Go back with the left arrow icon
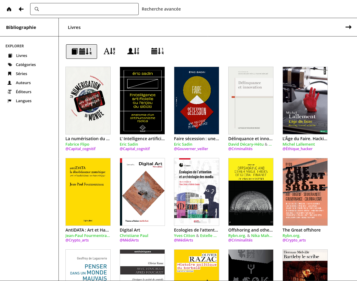The image size is (357, 281). pyautogui.click(x=21, y=9)
